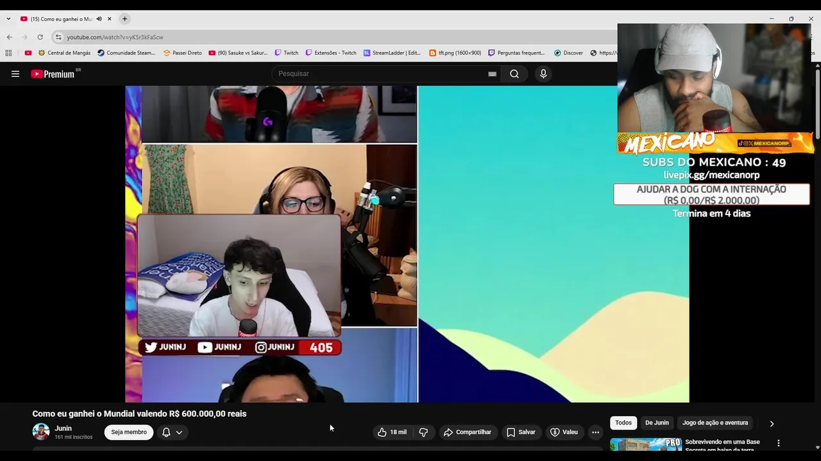Toggle the notification bell

(x=166, y=432)
